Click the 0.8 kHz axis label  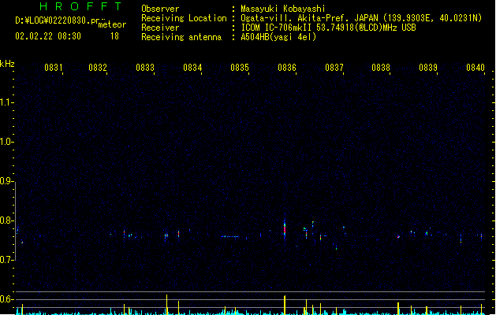pos(6,220)
